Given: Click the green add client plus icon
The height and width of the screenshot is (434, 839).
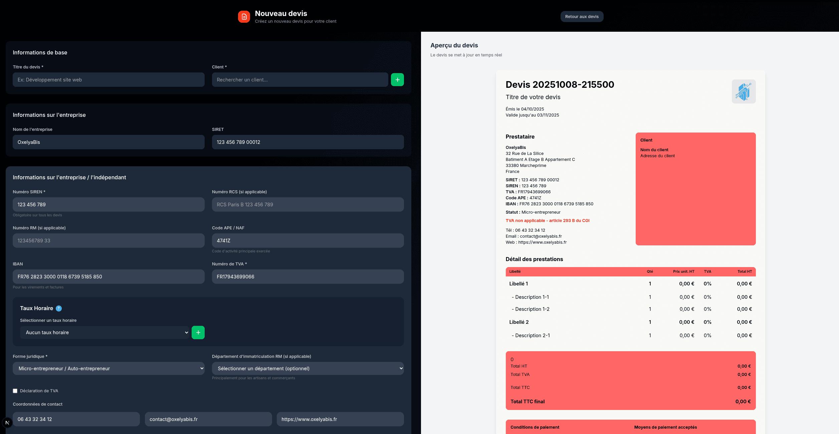Looking at the screenshot, I should point(397,80).
